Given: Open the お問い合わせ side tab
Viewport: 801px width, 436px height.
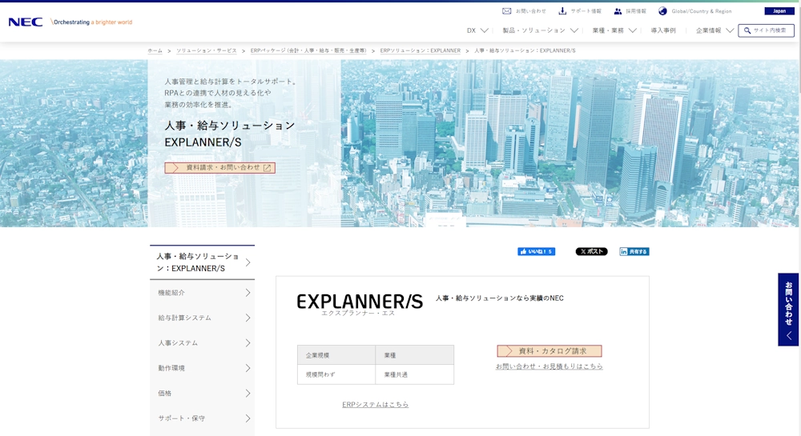Looking at the screenshot, I should coord(788,309).
